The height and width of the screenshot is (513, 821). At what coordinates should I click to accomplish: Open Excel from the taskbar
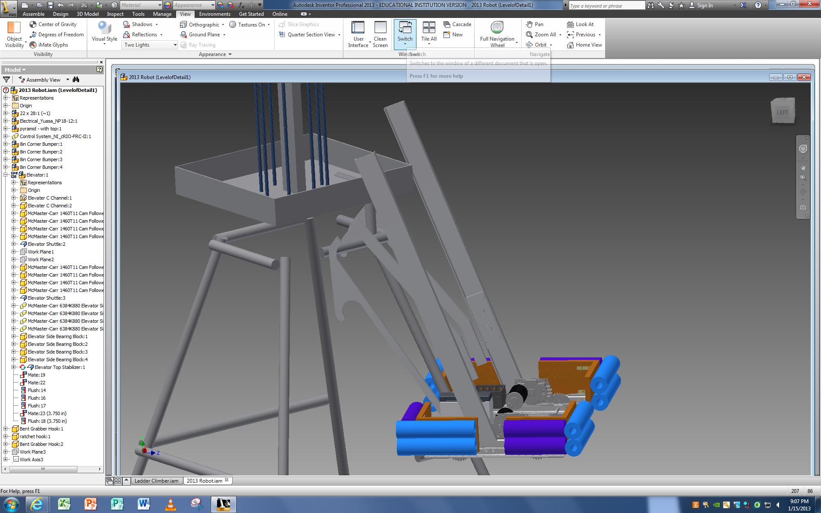tap(64, 504)
